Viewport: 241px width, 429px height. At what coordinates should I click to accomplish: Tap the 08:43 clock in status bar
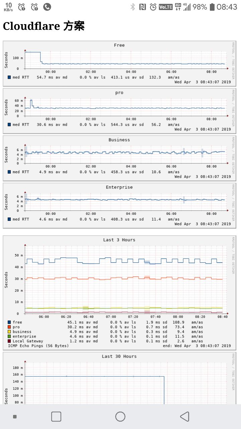[227, 7]
